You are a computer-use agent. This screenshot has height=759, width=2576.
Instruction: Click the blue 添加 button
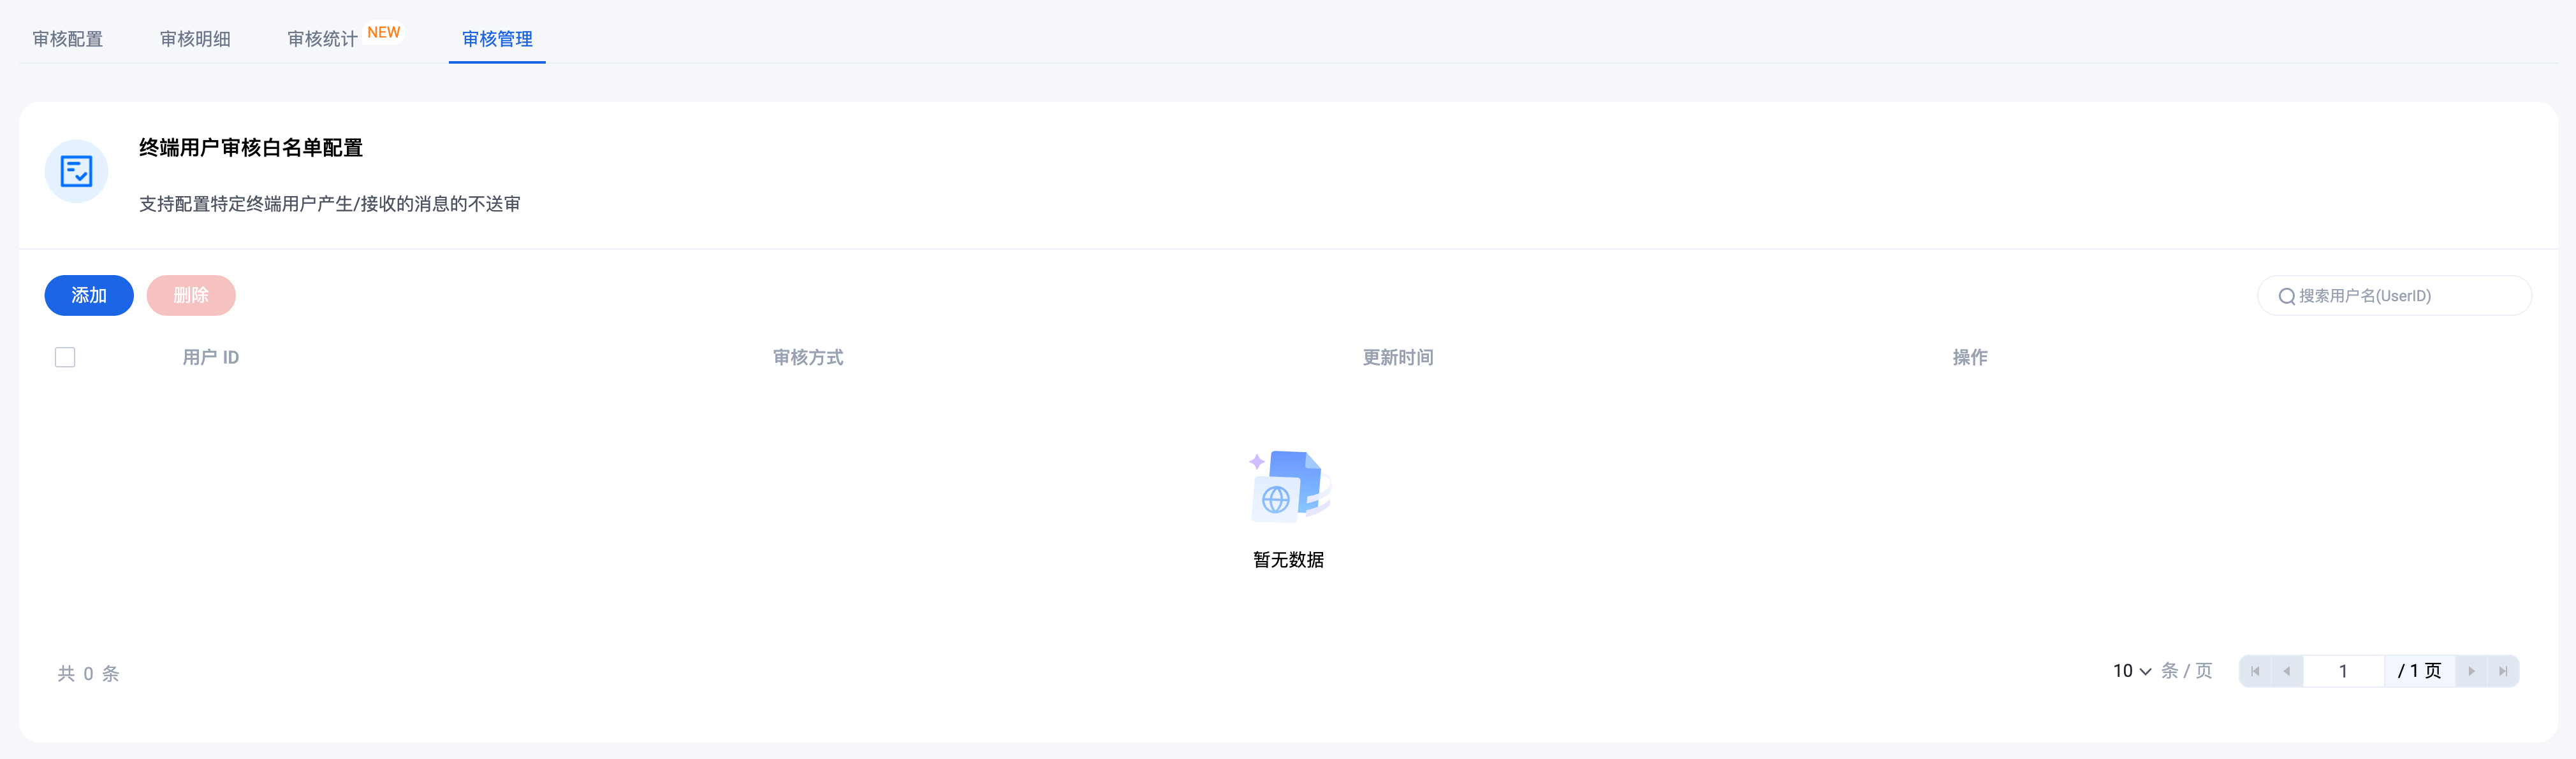(x=89, y=295)
